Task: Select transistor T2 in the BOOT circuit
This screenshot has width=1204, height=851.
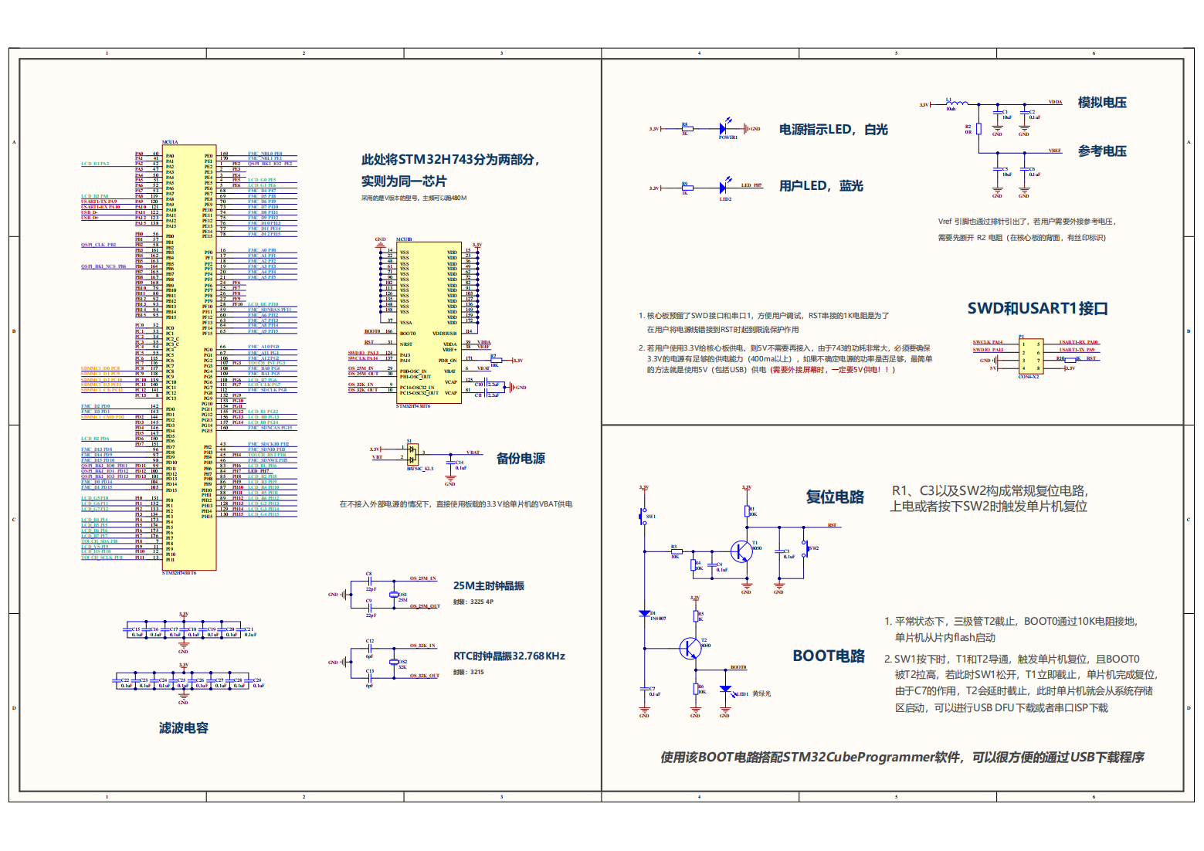Action: [690, 648]
